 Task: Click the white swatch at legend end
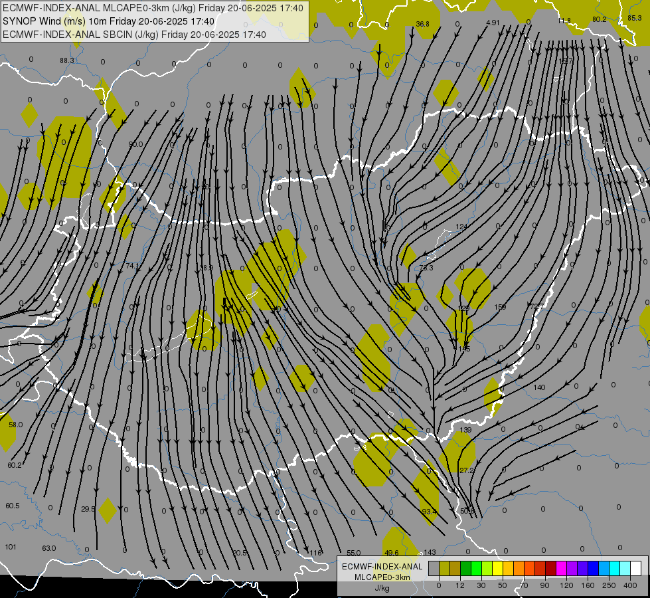(636, 569)
